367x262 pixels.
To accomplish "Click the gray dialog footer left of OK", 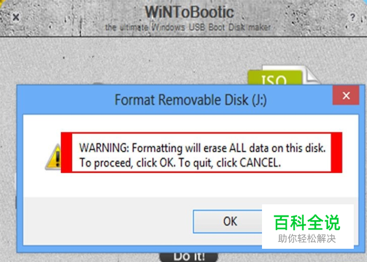I will (x=108, y=221).
